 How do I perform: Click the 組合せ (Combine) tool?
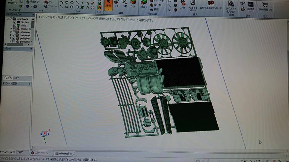point(144,4)
